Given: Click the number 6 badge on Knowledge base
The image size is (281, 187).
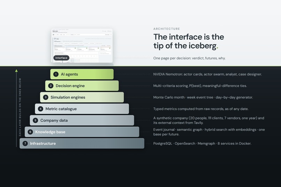Looking at the screenshot, I should [x=30, y=132].
